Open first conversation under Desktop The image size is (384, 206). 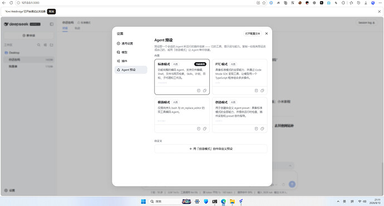[x=28, y=59]
